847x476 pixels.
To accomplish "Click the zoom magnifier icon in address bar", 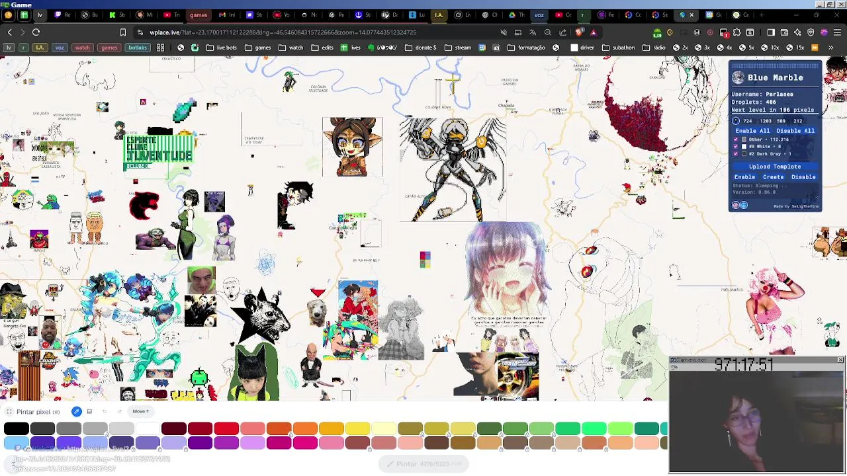I will tap(548, 32).
